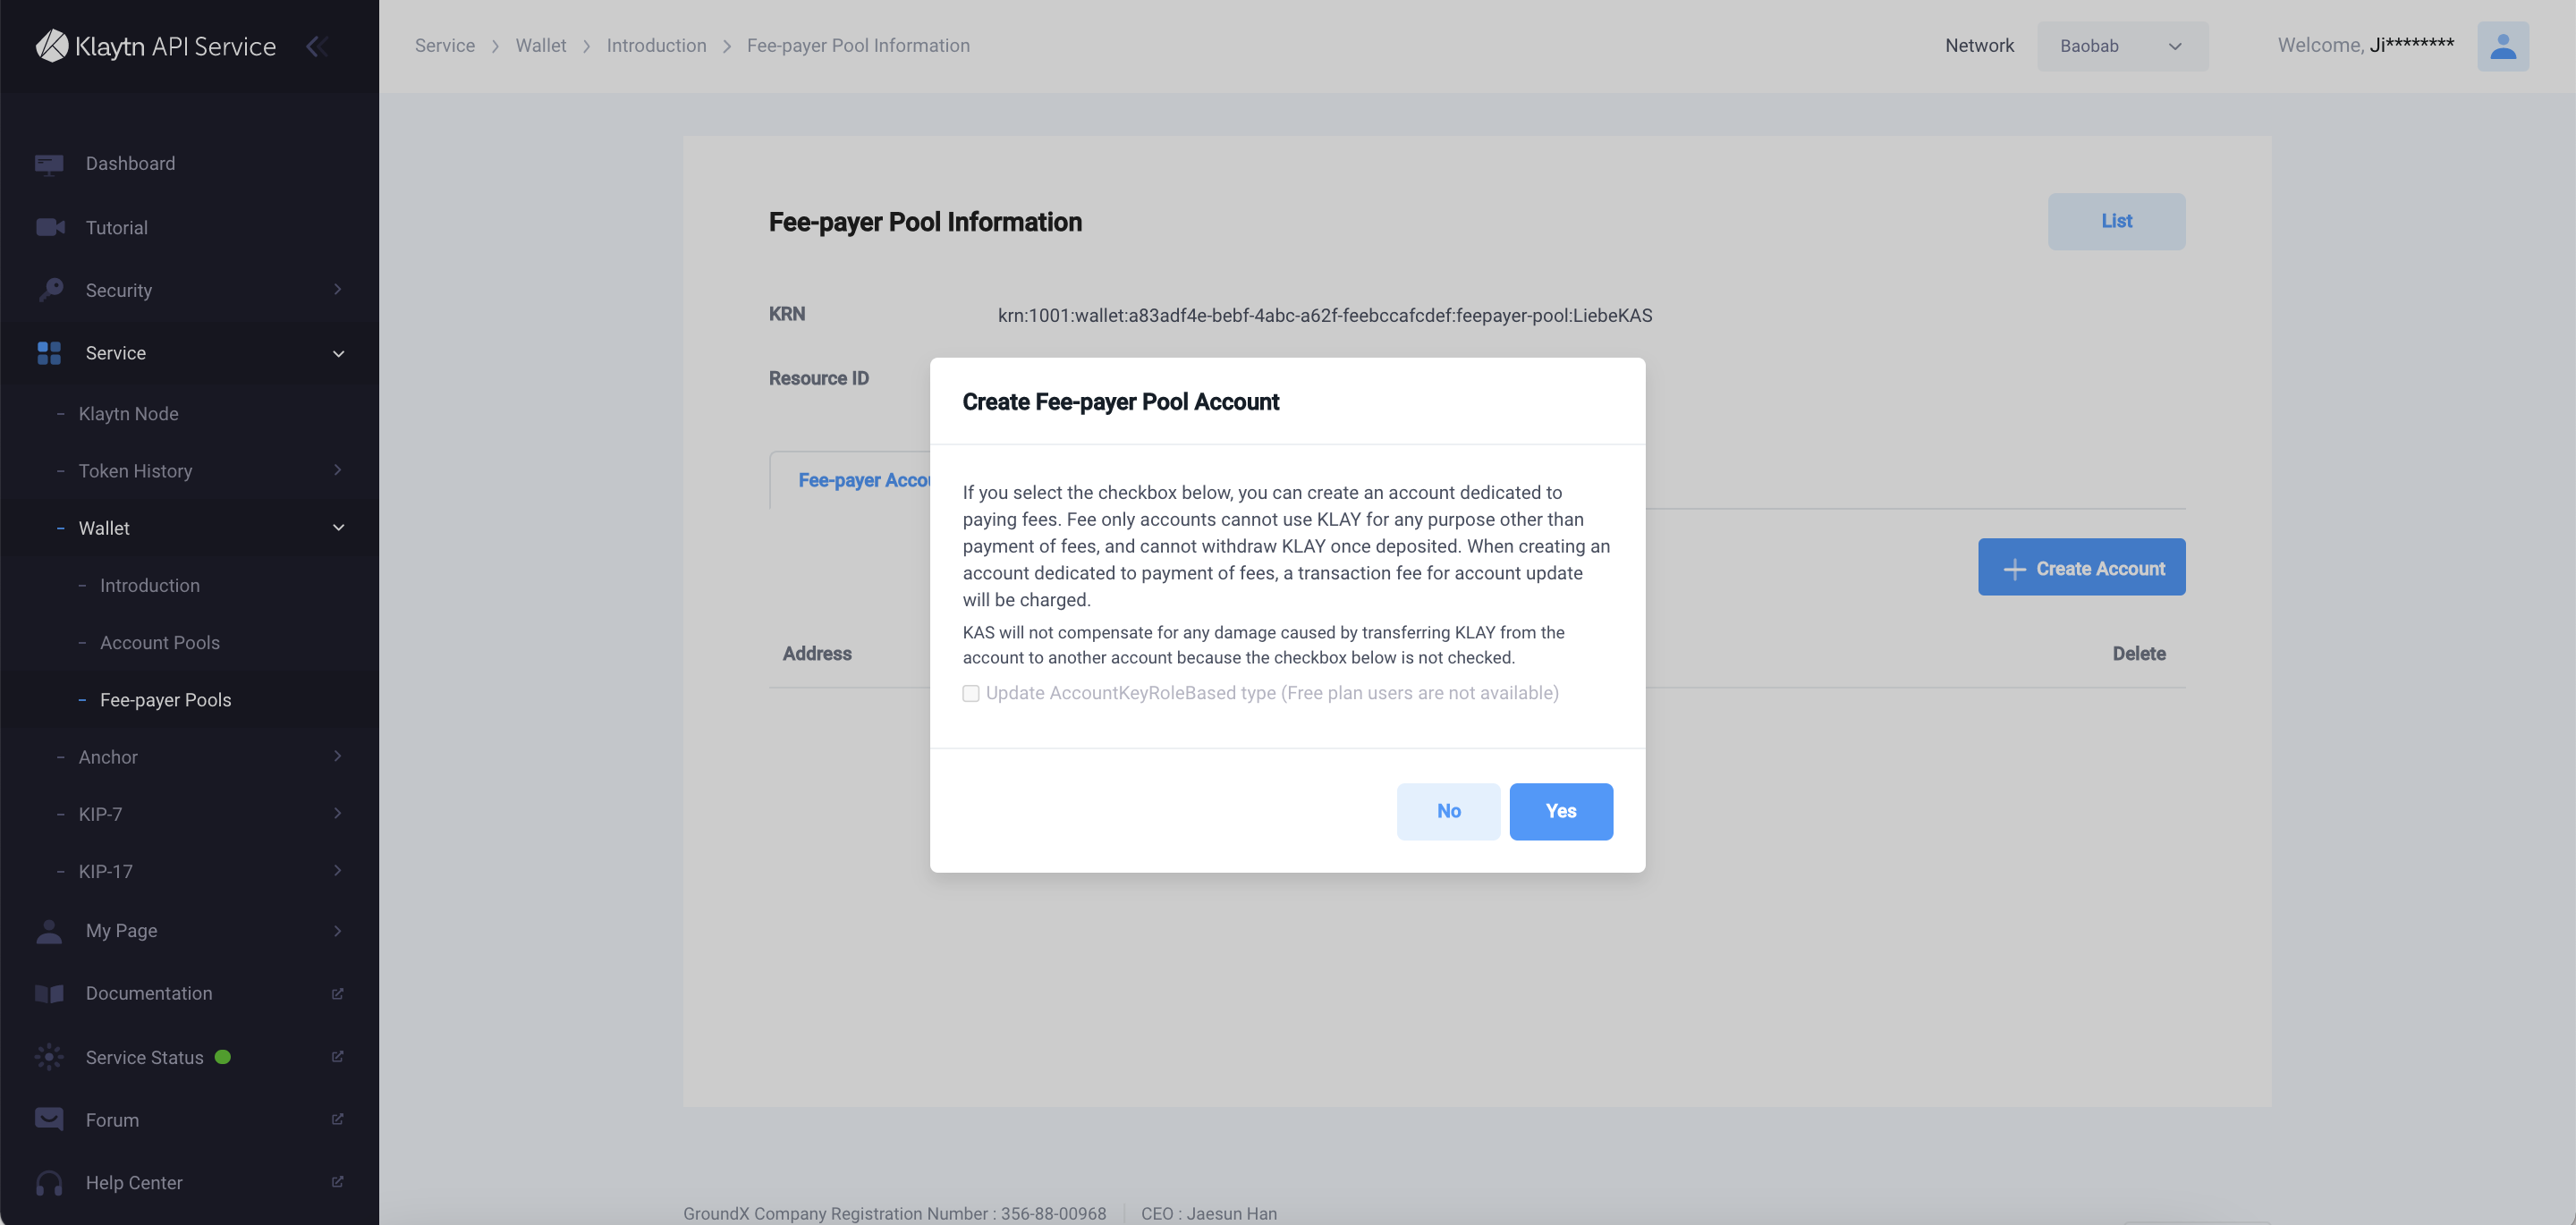This screenshot has height=1225, width=2576.
Task: Click the Klaytn API Service logo icon
Action: pos(45,45)
